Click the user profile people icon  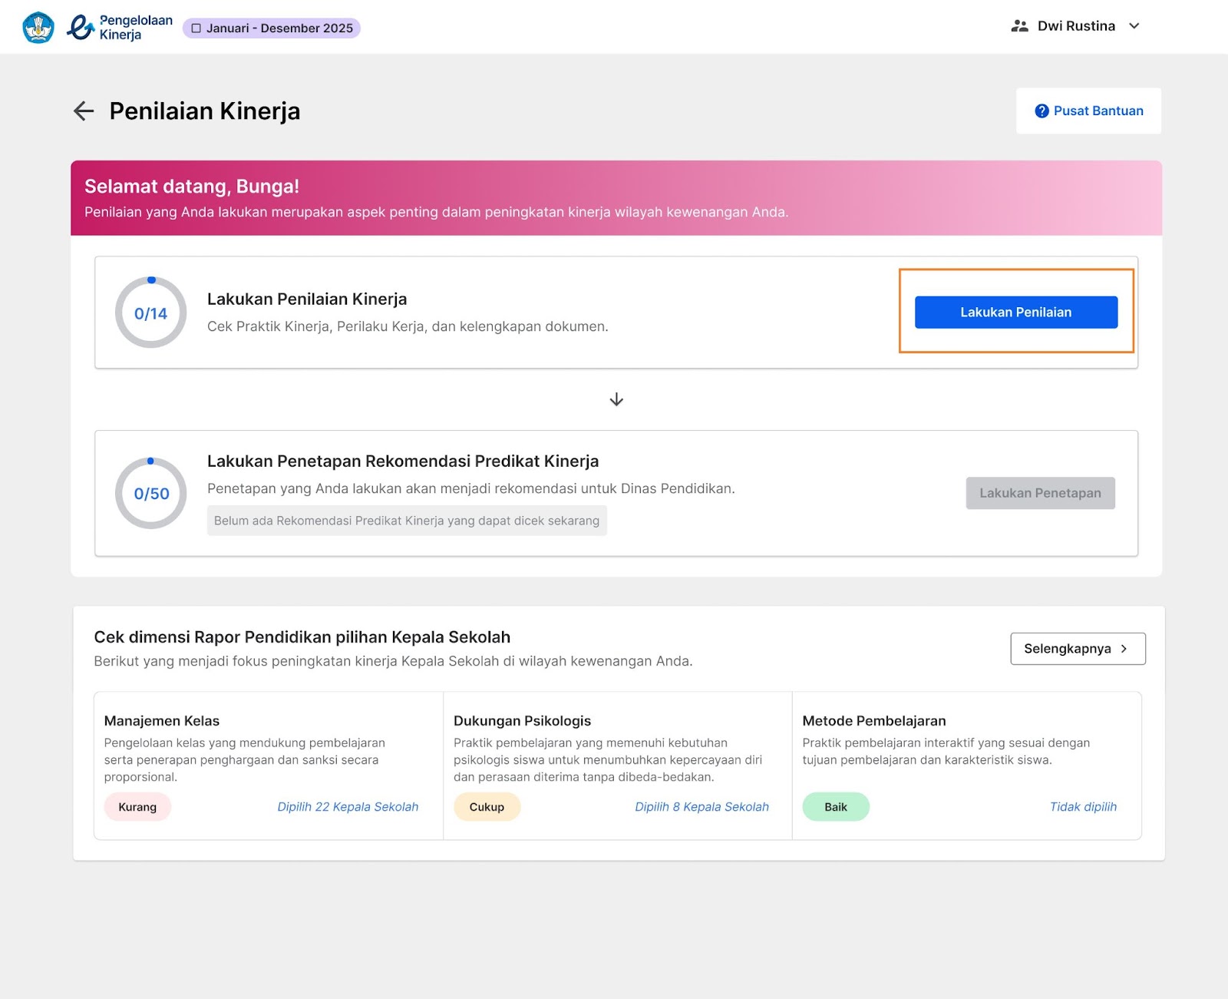click(1019, 26)
